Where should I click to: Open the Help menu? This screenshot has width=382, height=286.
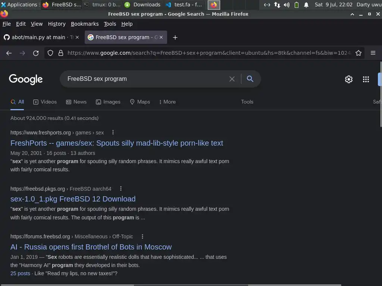pyautogui.click(x=127, y=24)
